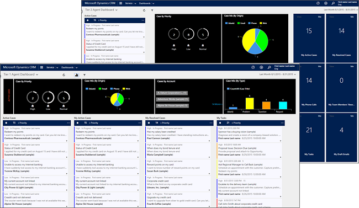Image resolution: width=359 pixels, height=208 pixels.
Task: Click the filter funnel icon on Tier 2 dashboard
Action: 152,10
